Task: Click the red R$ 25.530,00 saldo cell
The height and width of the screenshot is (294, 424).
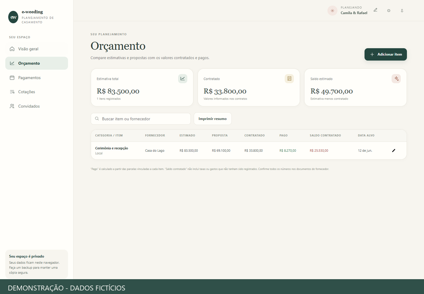Action: click(319, 151)
